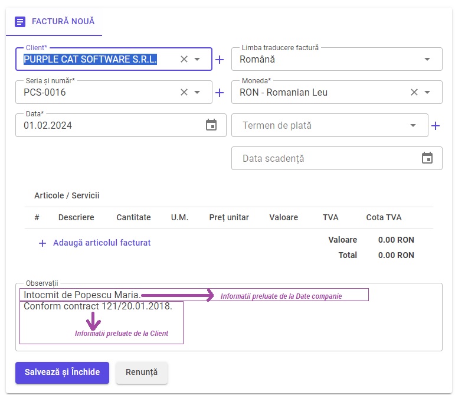
Task: Click the Română language value
Action: coord(257,59)
